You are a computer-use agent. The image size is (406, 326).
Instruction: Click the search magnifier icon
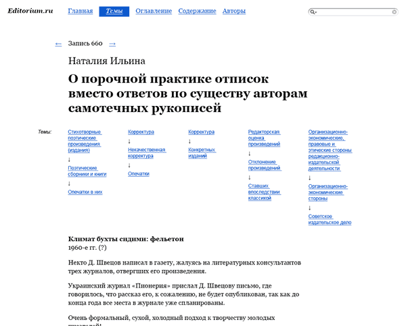(x=313, y=12)
